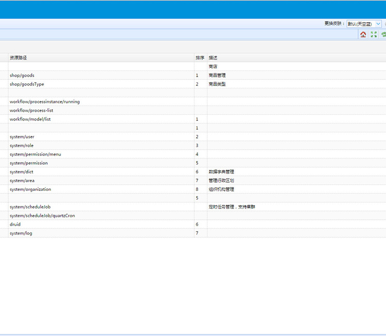Viewport: 386px width, 336px height.
Task: Click sort value 7 in system/log row
Action: pyautogui.click(x=197, y=233)
